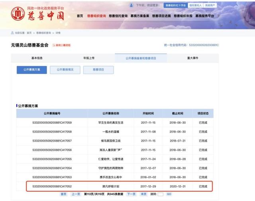The image size is (255, 201).
Task: Go to the previous page with 上一页
Action: pyautogui.click(x=76, y=194)
